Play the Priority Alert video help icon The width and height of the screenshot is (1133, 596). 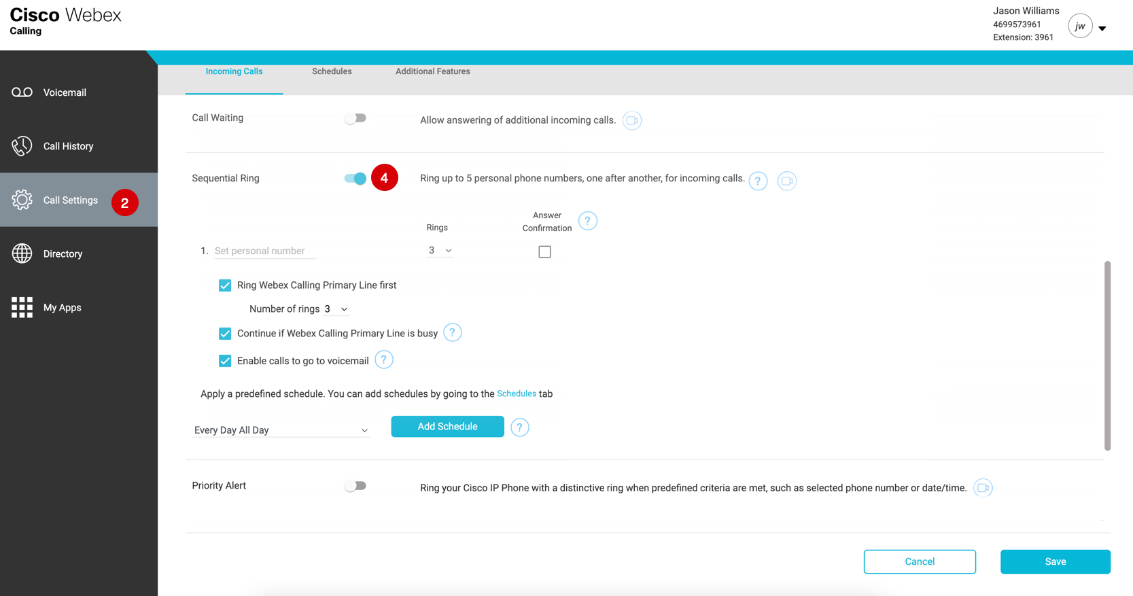[983, 488]
